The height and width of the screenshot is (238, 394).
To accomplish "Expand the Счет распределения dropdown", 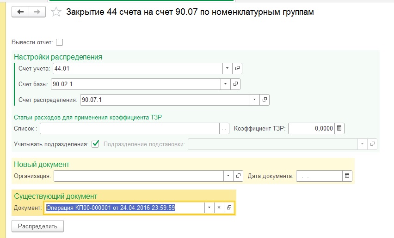I will (254, 100).
